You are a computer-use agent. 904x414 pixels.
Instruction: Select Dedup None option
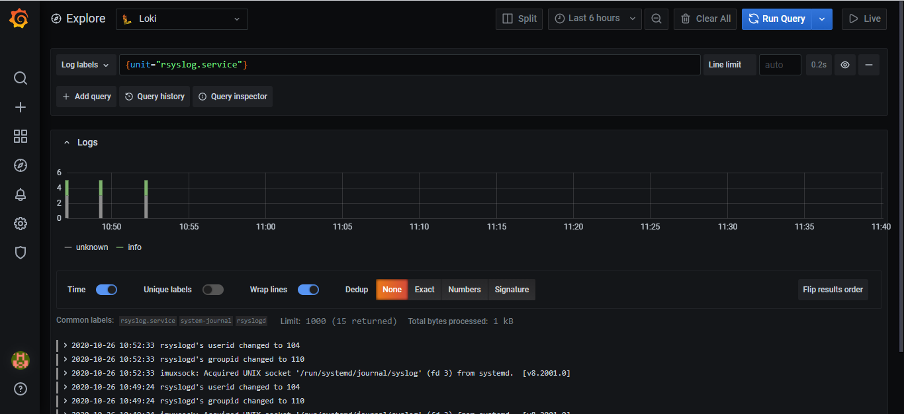tap(392, 290)
